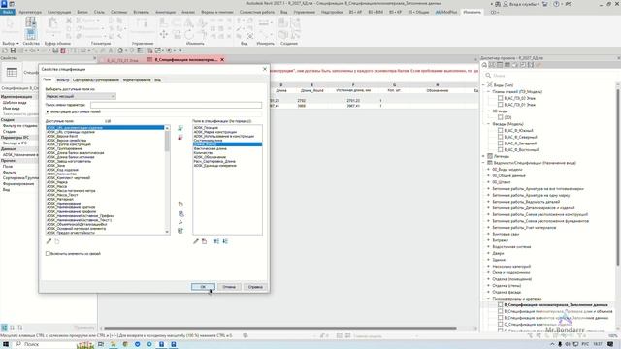This screenshot has height=349, width=621.
Task: Click the Отмена button
Action: [229, 287]
